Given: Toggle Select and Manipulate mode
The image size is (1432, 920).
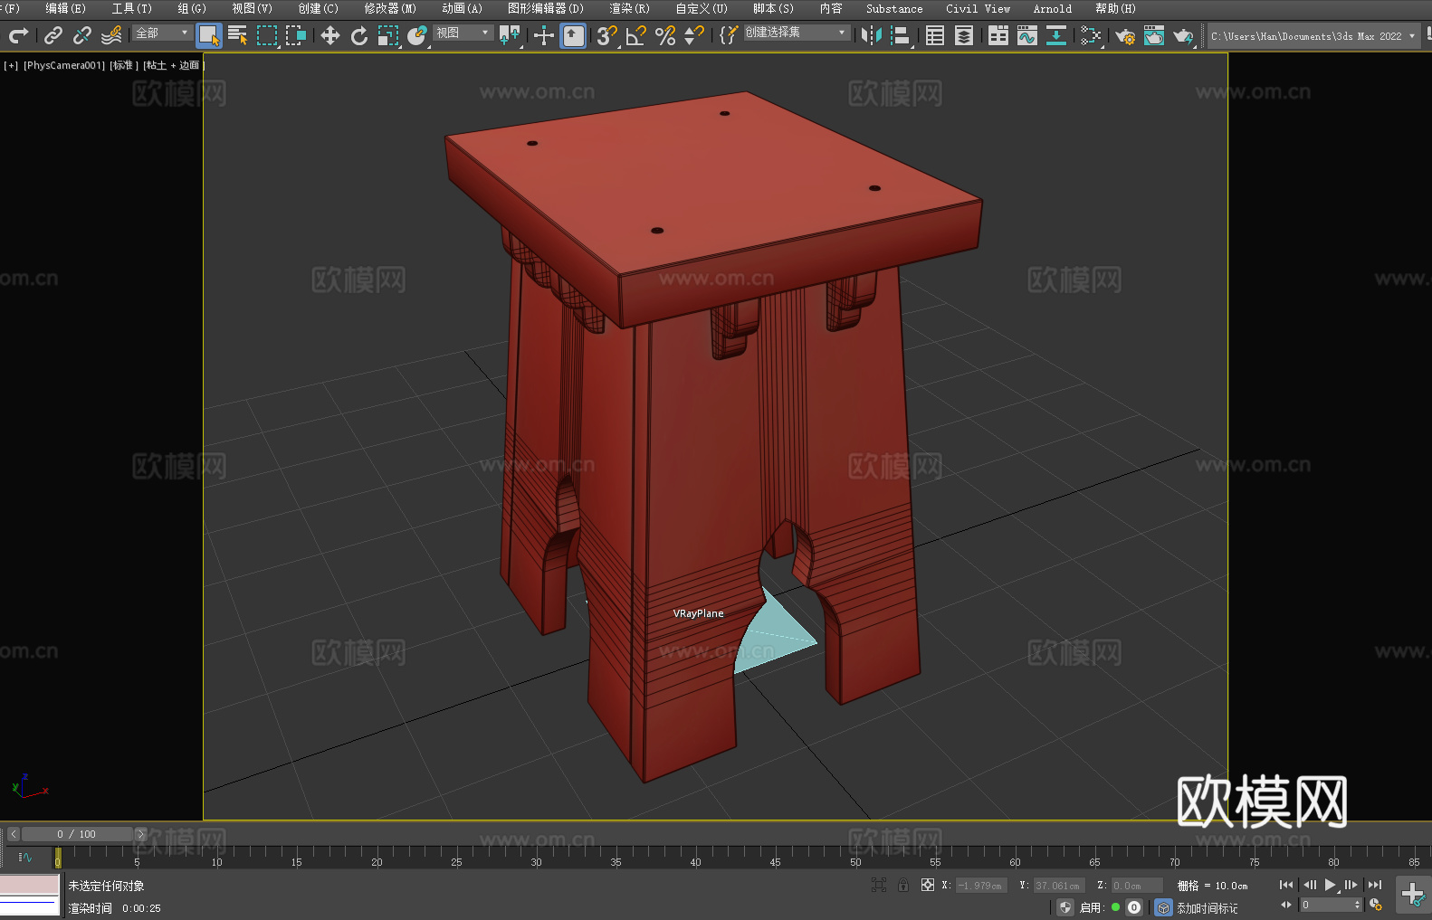Looking at the screenshot, I should (x=544, y=35).
